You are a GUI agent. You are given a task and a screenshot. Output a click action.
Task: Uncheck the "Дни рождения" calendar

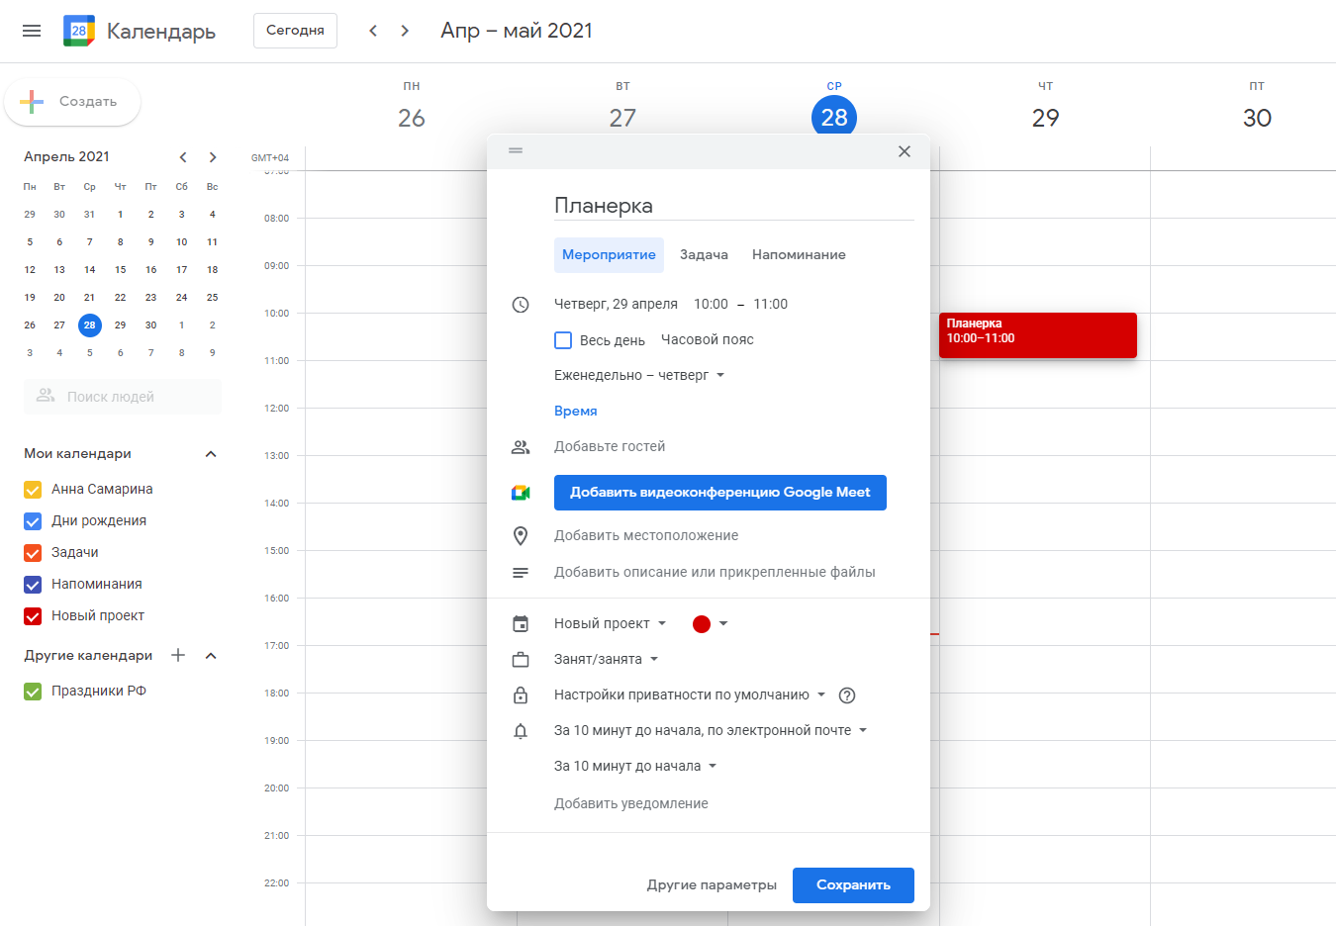[x=33, y=521]
